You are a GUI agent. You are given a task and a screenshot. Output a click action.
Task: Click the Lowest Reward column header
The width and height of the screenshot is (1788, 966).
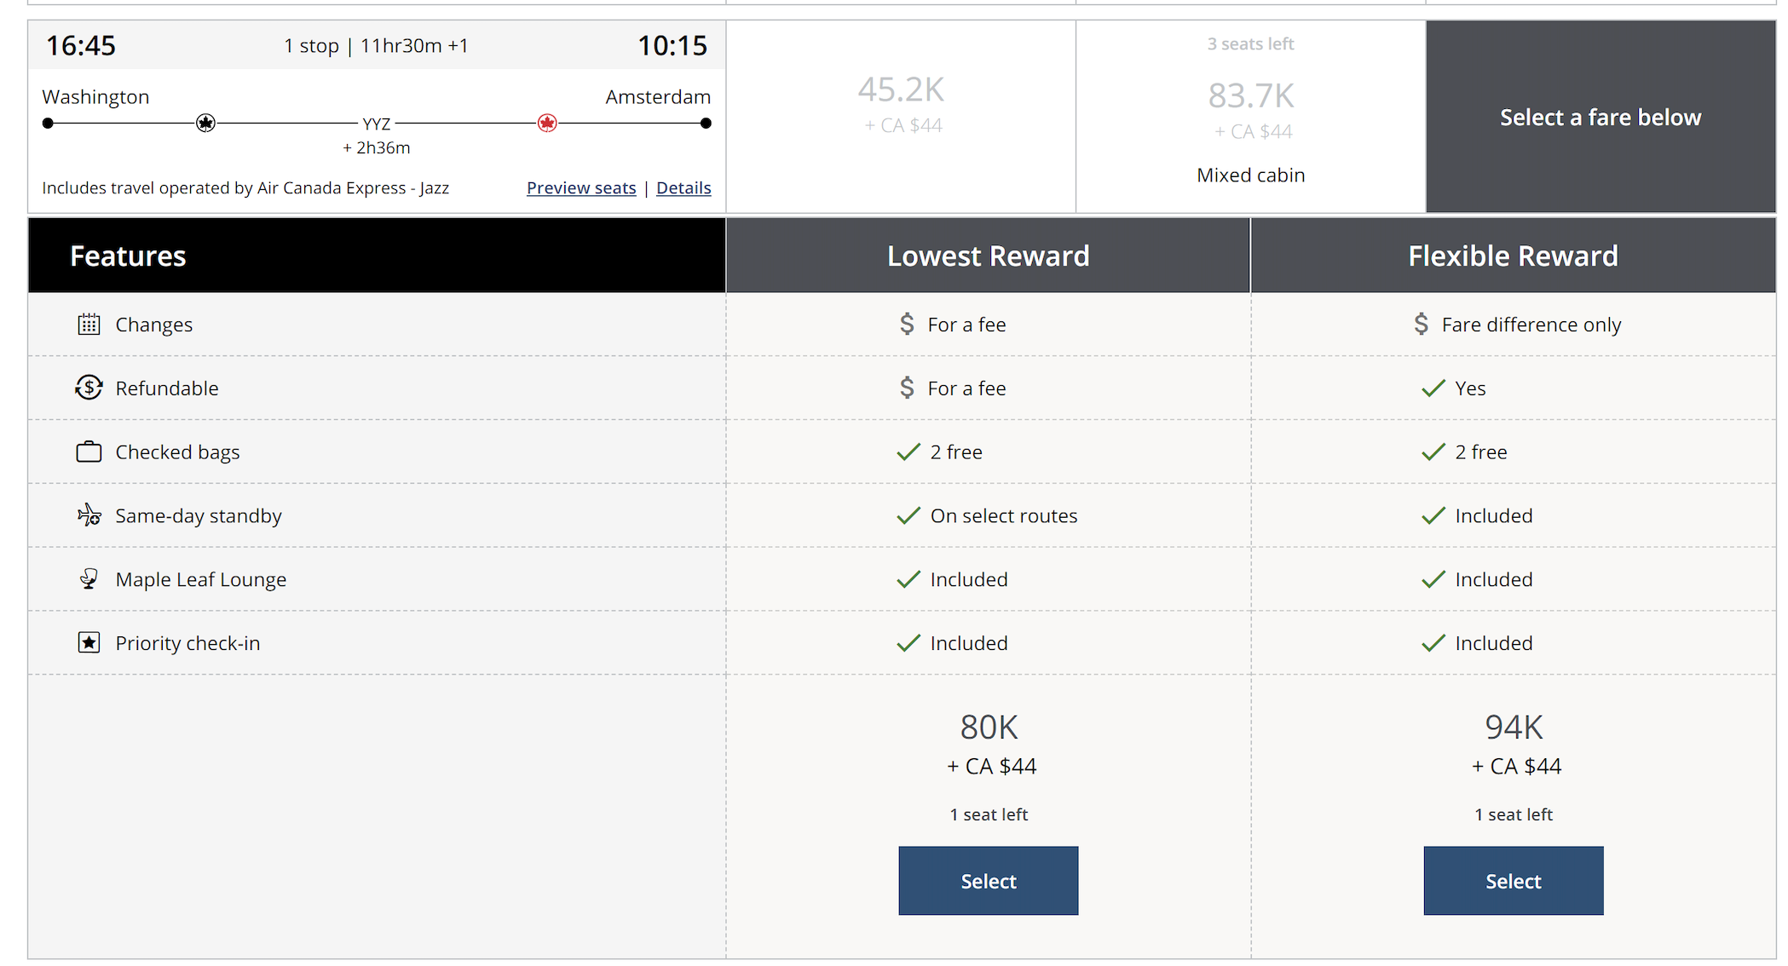click(x=988, y=256)
